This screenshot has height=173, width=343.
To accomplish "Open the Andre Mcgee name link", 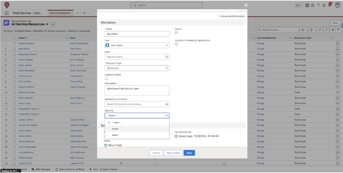I will 26,60.
